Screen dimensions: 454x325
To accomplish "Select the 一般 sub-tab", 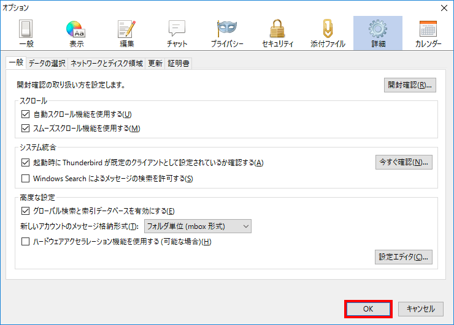I will tap(16, 62).
